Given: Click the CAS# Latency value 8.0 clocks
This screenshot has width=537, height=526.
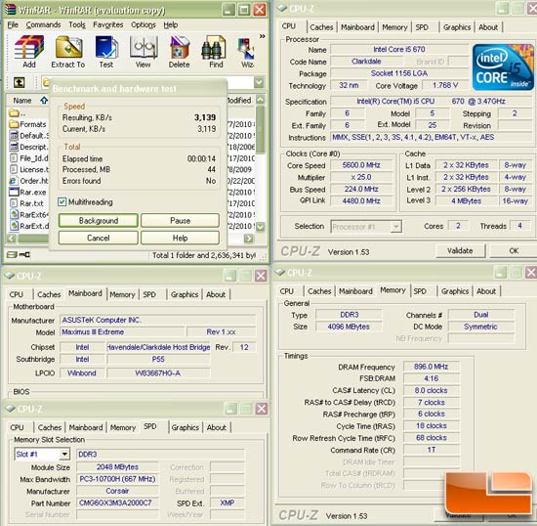Looking at the screenshot, I should (432, 390).
